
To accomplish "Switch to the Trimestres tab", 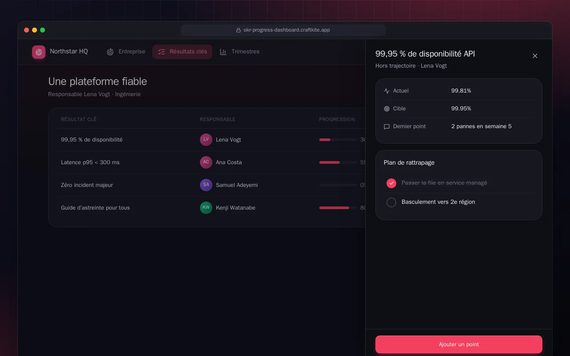I will 240,52.
